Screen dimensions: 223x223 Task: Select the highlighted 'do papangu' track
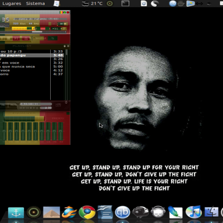point(32,55)
